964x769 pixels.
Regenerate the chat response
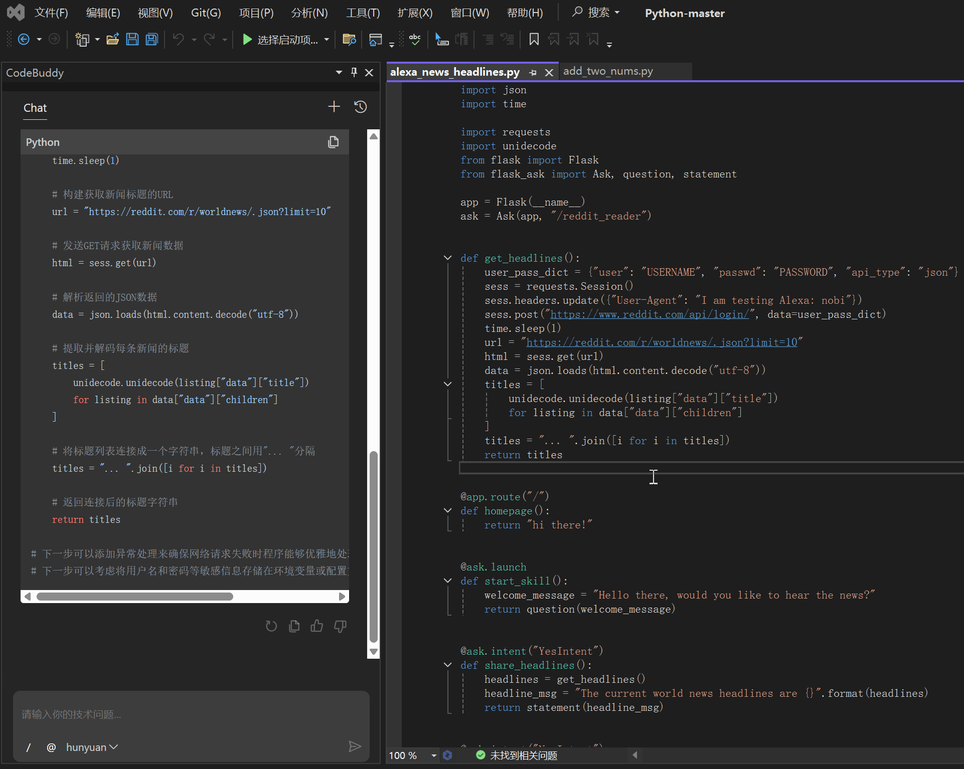[271, 626]
